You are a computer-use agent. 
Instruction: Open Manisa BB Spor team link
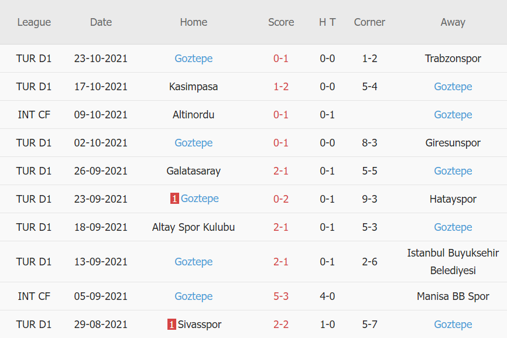point(453,296)
